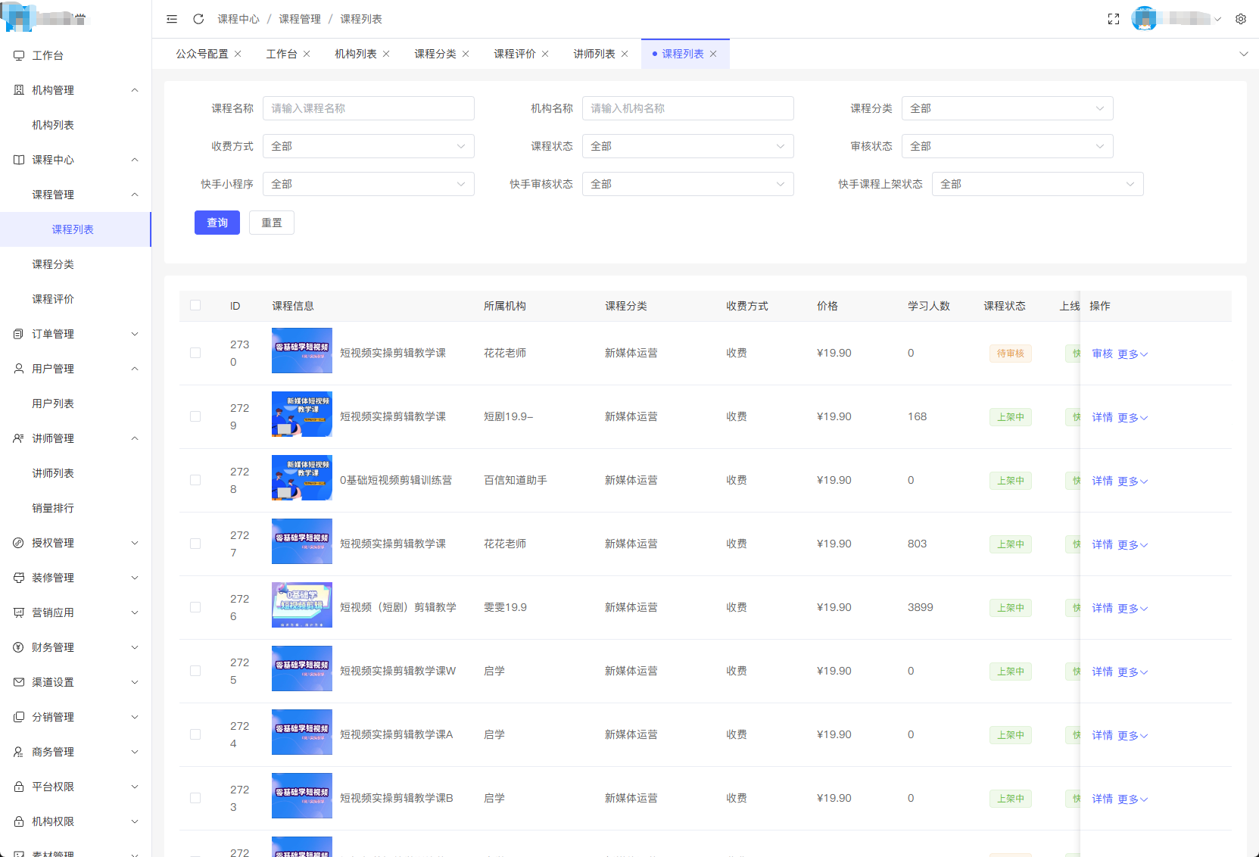1259x857 pixels.
Task: Close the 公众号配置 tab
Action: pos(238,54)
